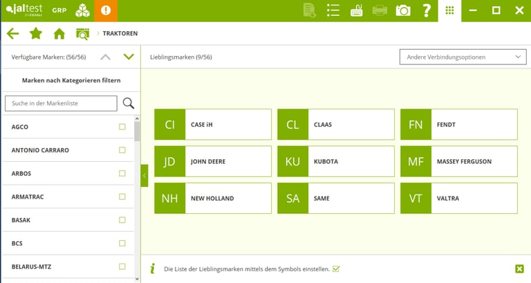Viewport: 531px width, 283px height.
Task: Click the keyboard connection icon
Action: tap(356, 10)
